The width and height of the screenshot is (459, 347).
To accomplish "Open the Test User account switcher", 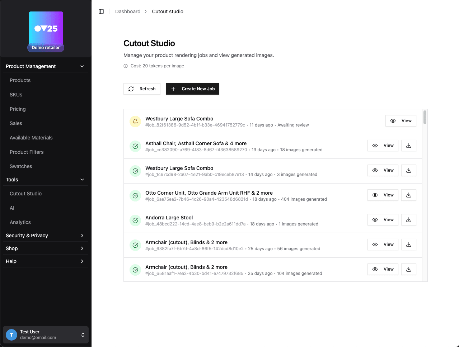I will [x=46, y=334].
